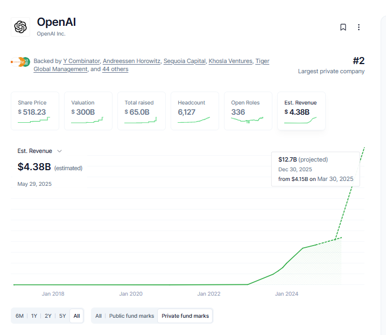Image resolution: width=386 pixels, height=335 pixels.
Task: Click the investor logos cluster icon
Action: pos(20,62)
